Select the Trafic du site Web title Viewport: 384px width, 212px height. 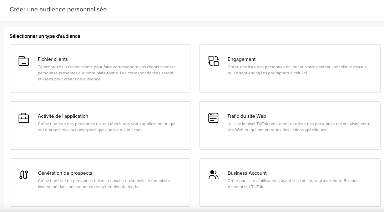pos(247,116)
